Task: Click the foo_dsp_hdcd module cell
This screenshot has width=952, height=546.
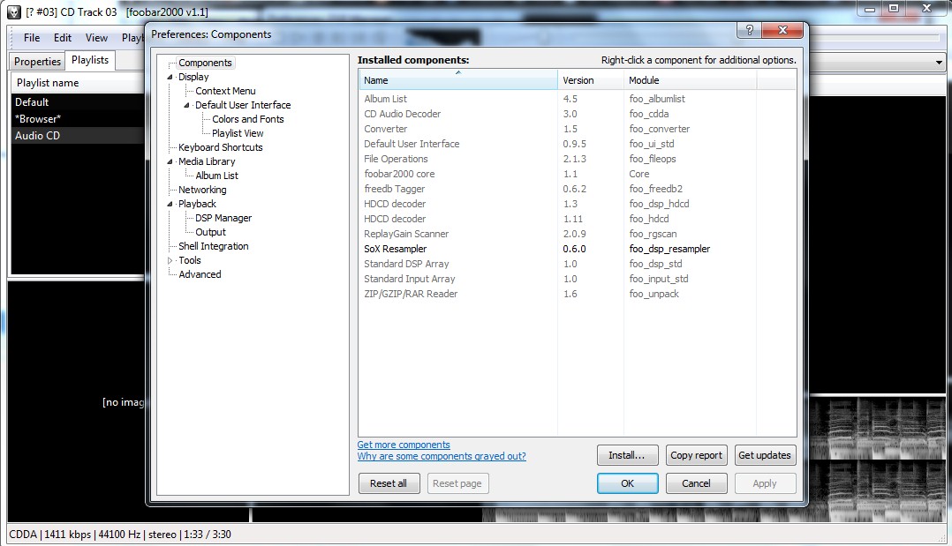Action: tap(660, 204)
